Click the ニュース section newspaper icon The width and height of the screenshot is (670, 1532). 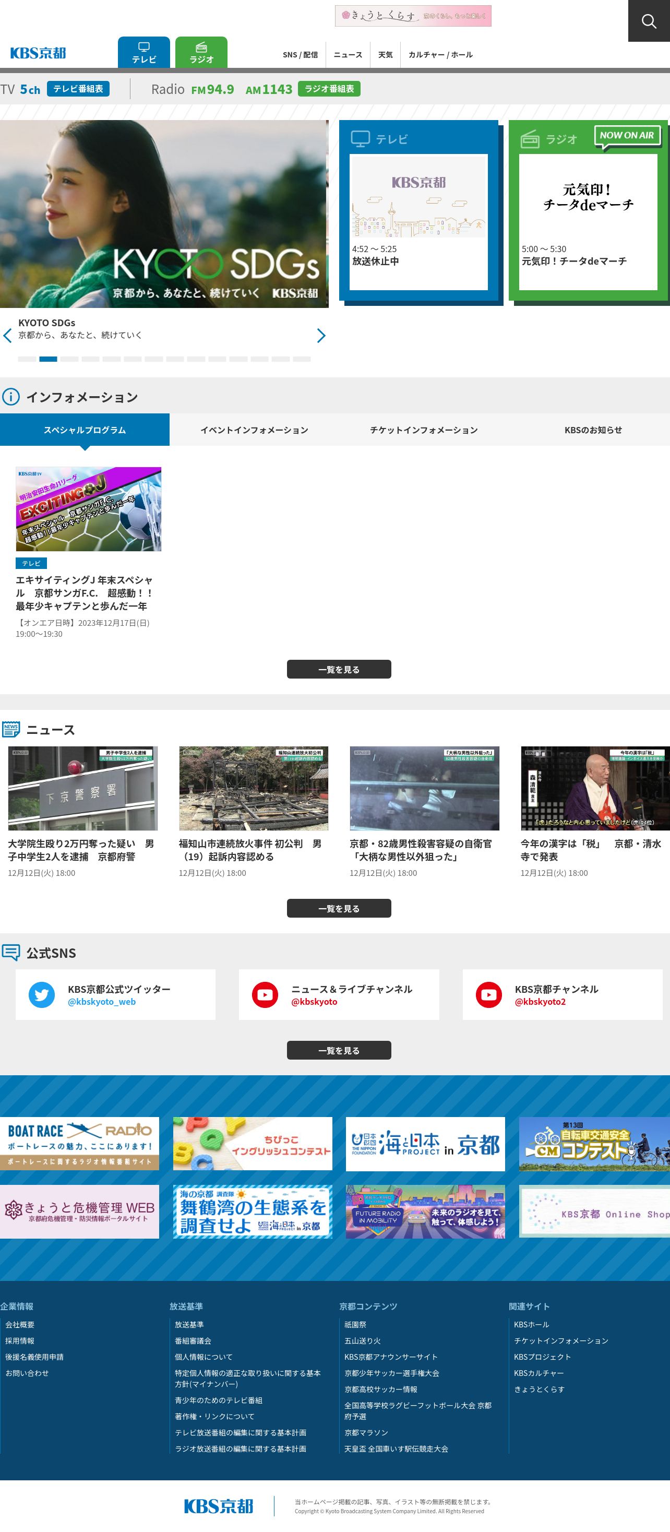(11, 729)
